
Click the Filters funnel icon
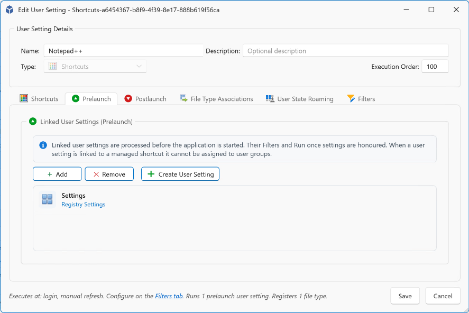(351, 98)
